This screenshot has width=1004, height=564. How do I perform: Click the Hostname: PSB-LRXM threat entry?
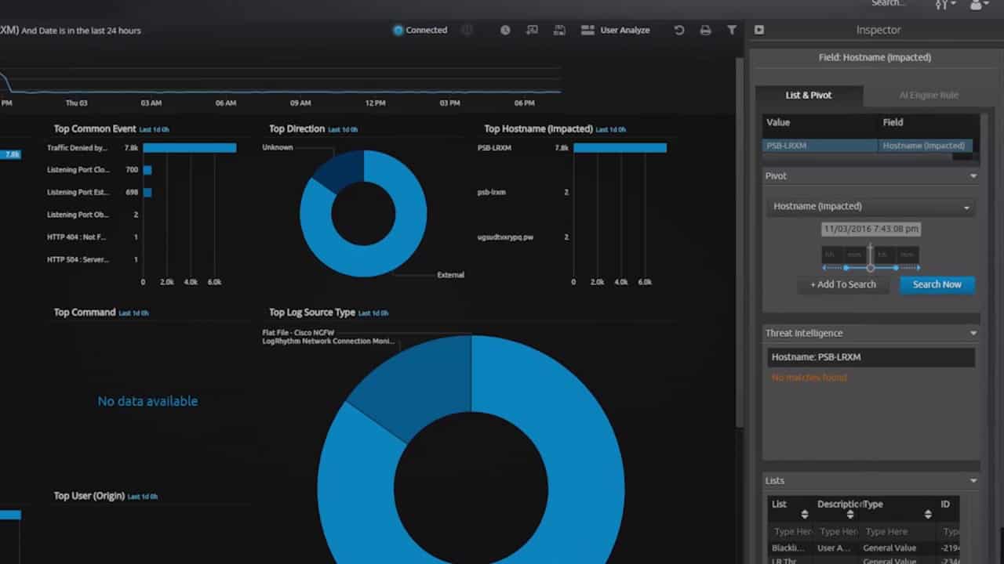tap(871, 357)
